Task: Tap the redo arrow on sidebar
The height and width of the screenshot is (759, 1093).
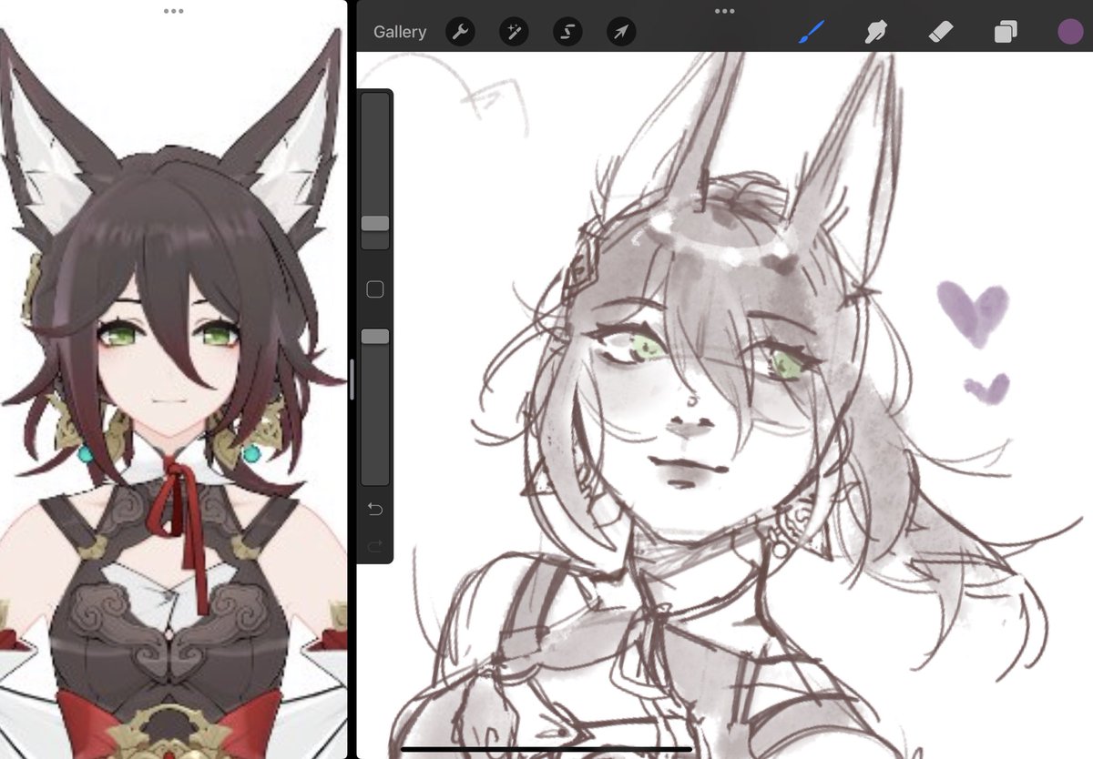Action: coord(374,546)
